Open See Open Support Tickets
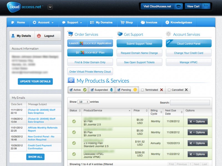The width and height of the screenshot is (222, 166). (x=139, y=62)
